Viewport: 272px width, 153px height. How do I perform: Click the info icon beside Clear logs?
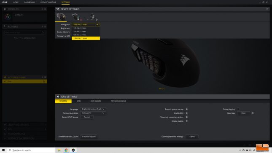click(x=253, y=113)
